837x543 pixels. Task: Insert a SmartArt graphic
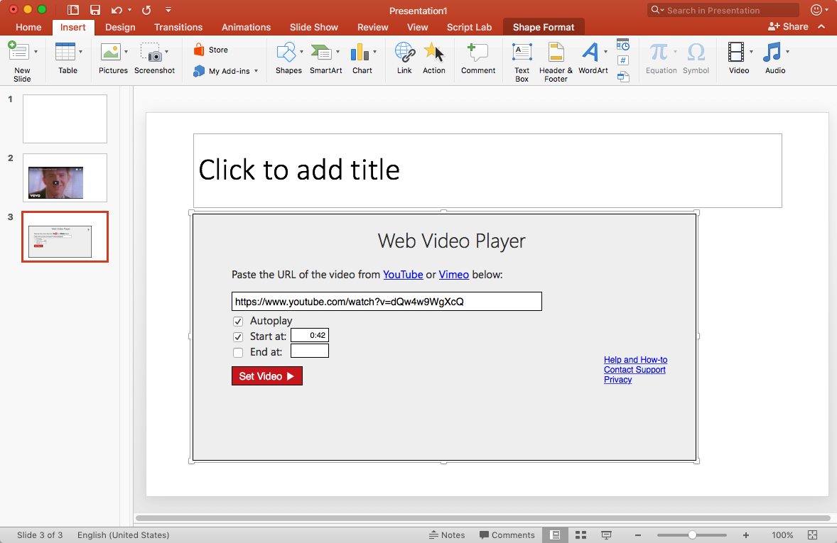coord(323,53)
